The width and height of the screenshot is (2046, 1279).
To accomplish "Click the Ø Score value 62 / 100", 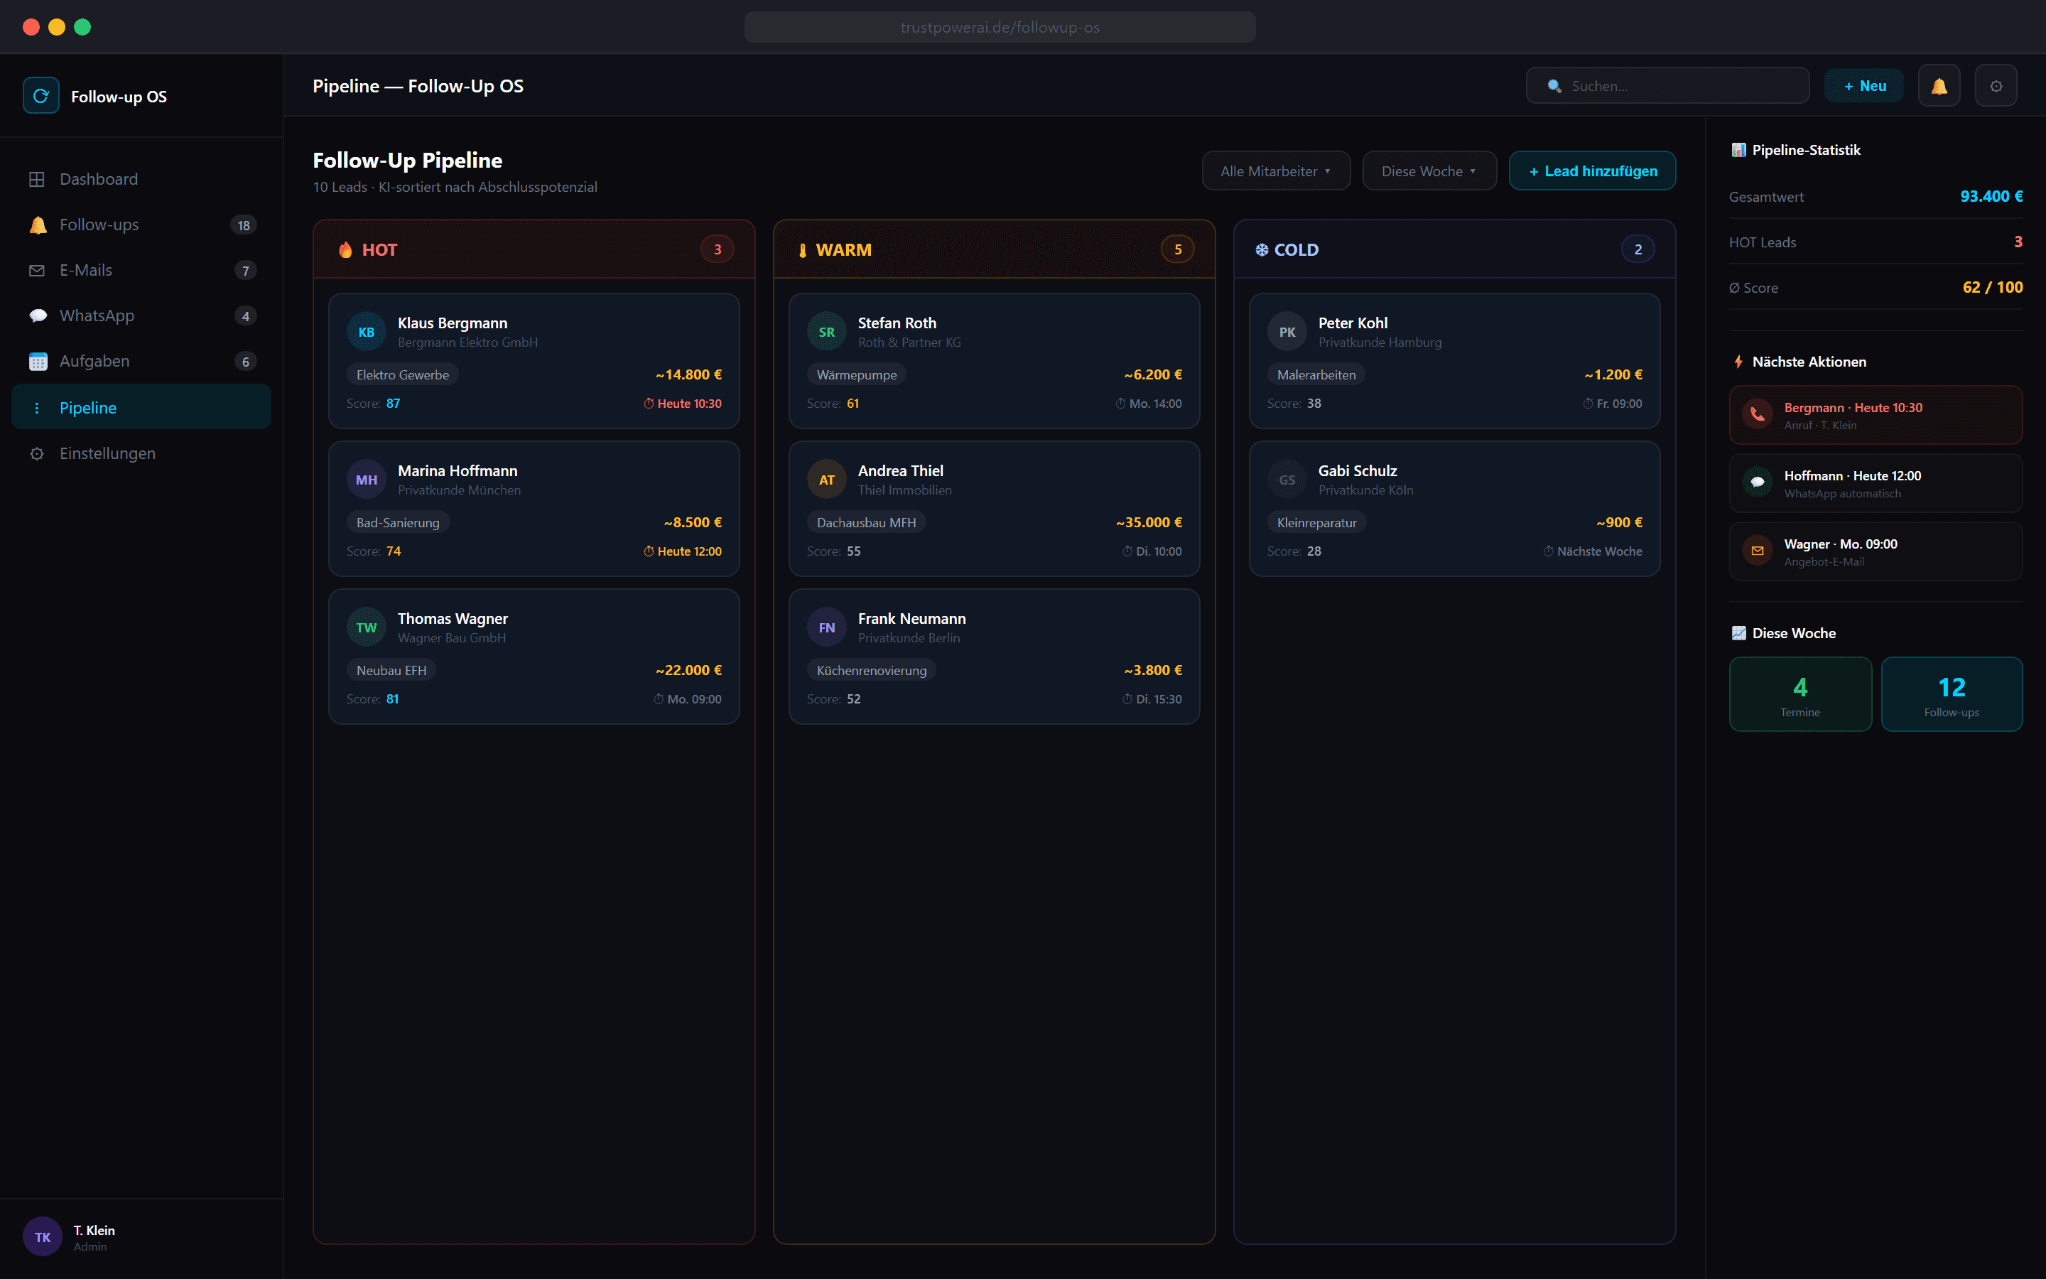I will point(1992,288).
